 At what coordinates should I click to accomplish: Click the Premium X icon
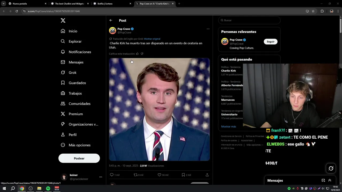point(63,114)
